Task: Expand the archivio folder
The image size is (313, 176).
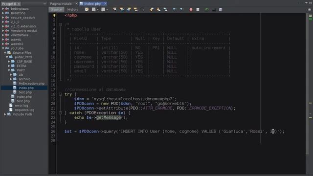Action: [x=11, y=79]
